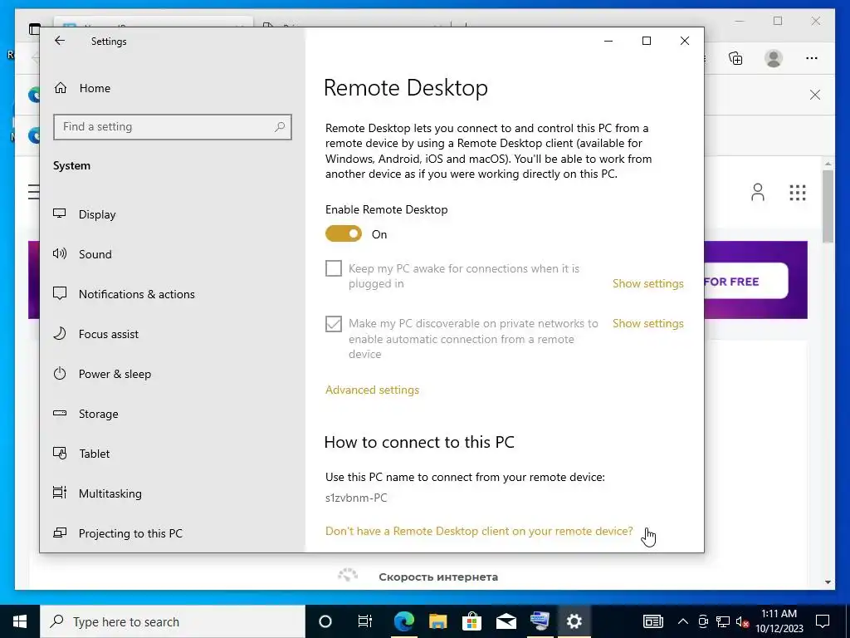Click the Find a setting search box

point(173,127)
